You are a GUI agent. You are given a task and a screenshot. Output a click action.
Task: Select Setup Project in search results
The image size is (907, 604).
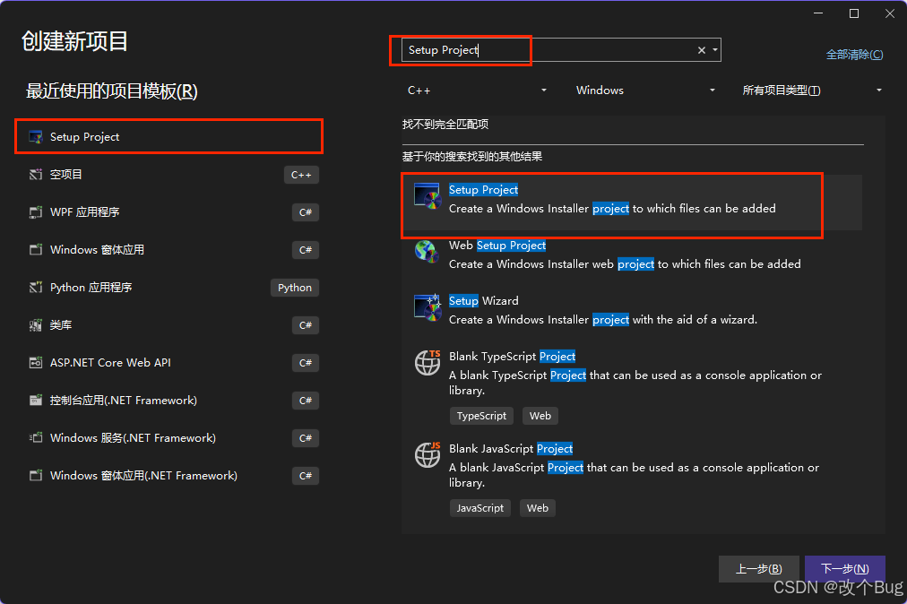[632, 203]
